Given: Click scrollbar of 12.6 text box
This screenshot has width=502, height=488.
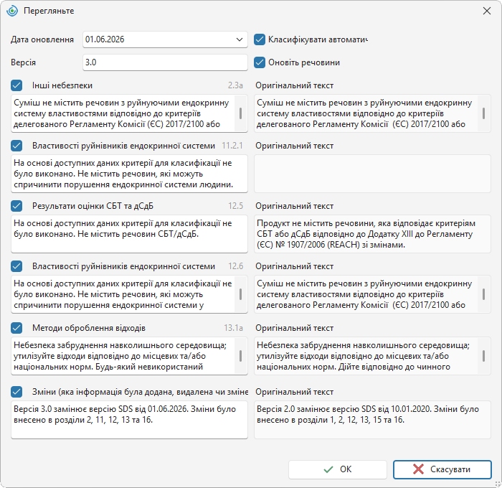Looking at the screenshot, I should pos(241,294).
